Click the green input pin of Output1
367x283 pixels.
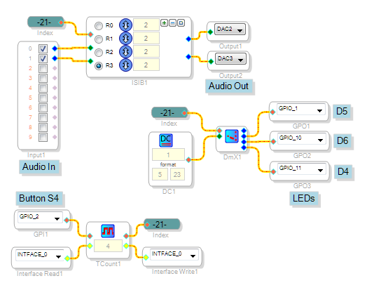tap(210, 32)
